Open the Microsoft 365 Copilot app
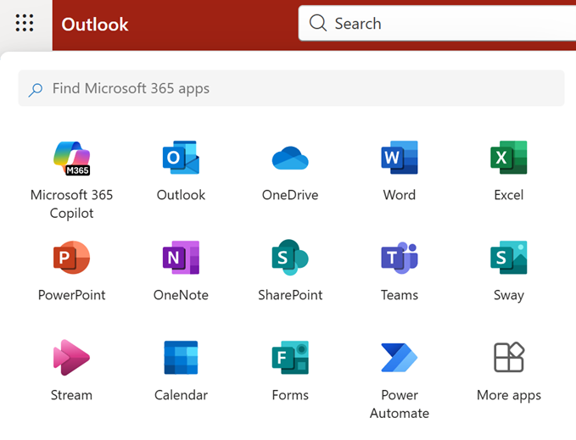This screenshot has width=576, height=440. (x=71, y=159)
